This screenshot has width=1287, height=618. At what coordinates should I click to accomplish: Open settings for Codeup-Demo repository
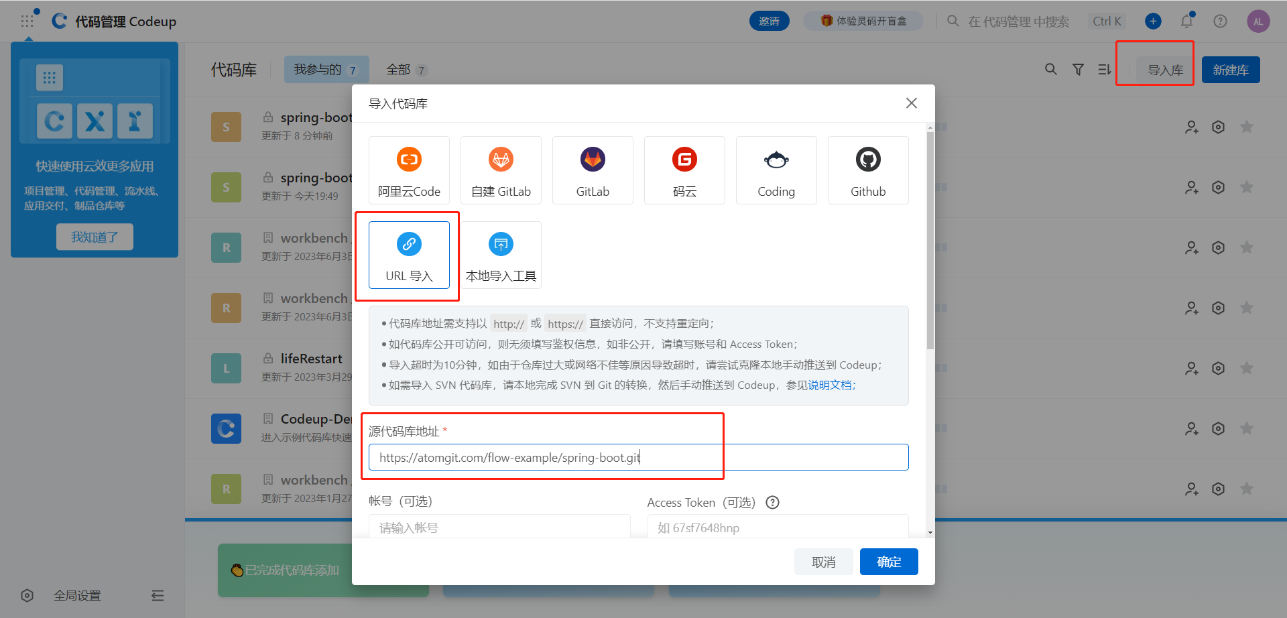1219,429
